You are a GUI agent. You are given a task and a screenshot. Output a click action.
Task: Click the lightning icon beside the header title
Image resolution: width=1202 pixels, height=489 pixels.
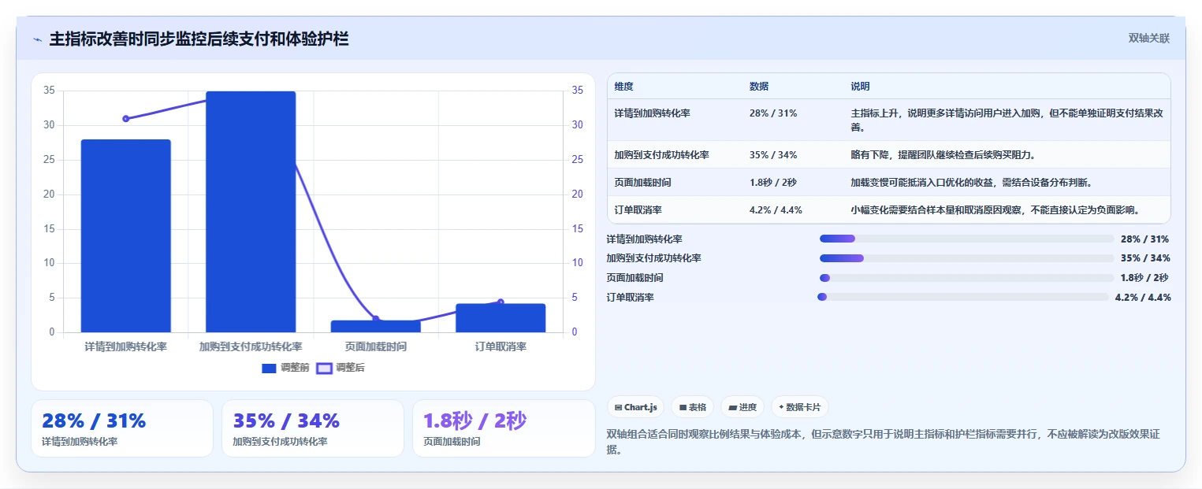click(x=37, y=39)
